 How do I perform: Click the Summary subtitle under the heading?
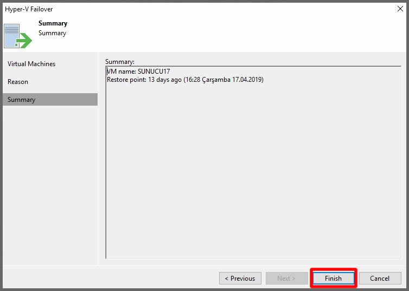(52, 33)
